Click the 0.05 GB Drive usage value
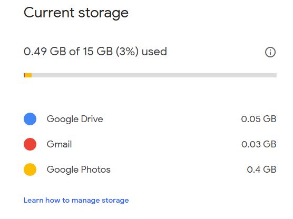The width and height of the screenshot is (293, 219). 259,119
